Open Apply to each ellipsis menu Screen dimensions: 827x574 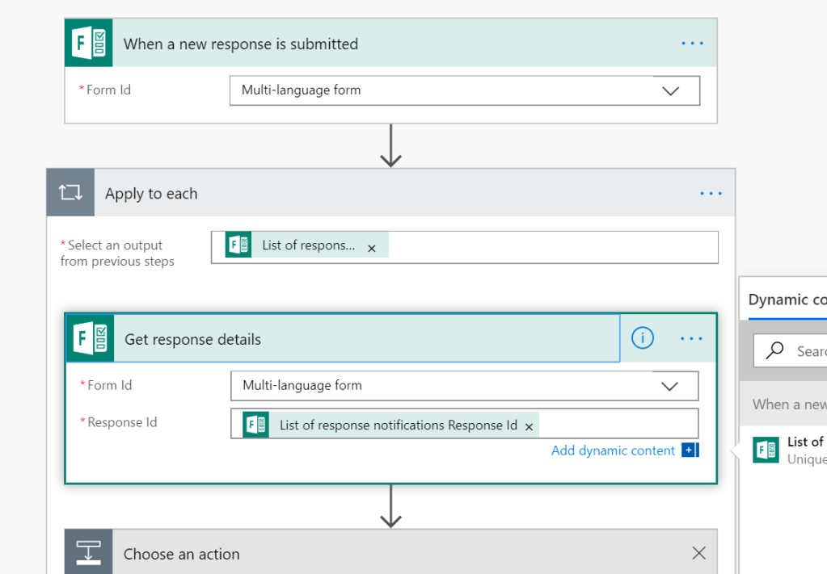pos(711,194)
